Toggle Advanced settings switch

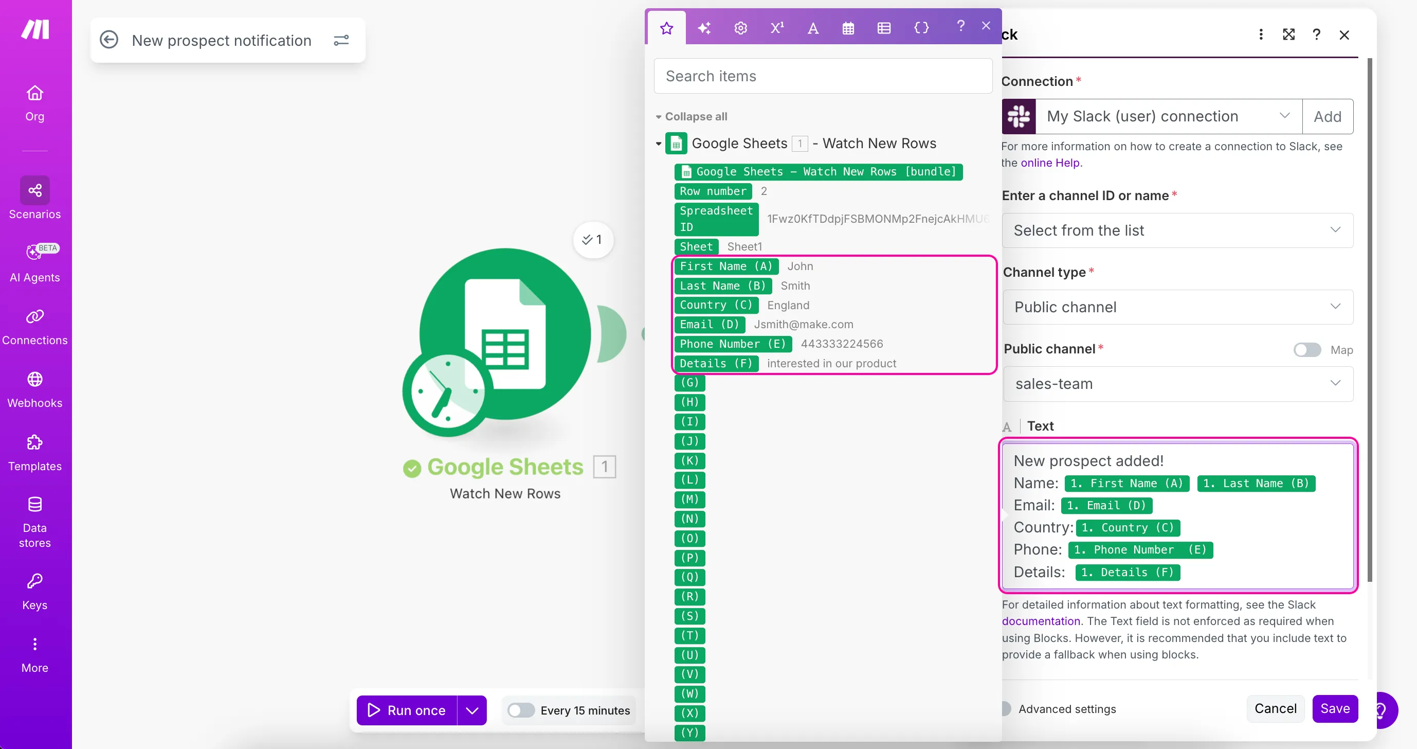(1007, 709)
